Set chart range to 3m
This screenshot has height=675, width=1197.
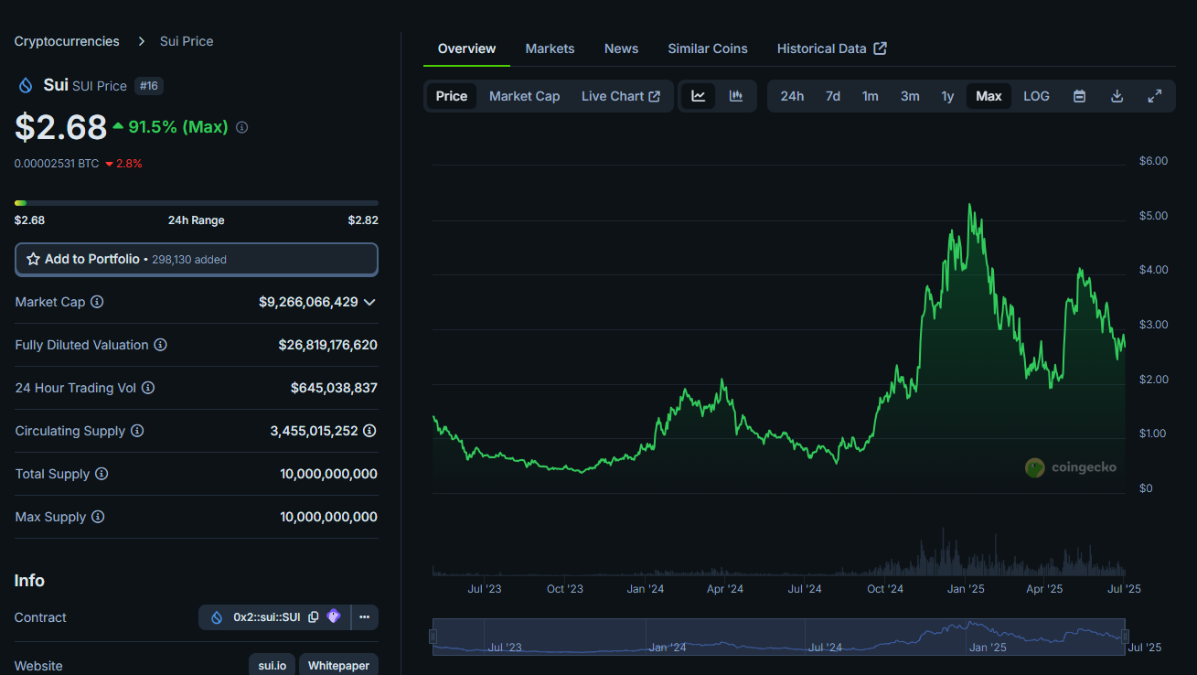(910, 96)
